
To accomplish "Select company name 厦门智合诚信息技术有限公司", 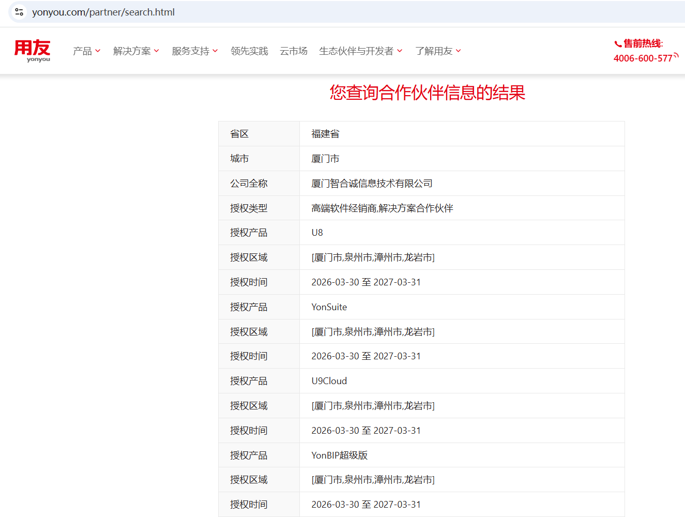I will 372,184.
